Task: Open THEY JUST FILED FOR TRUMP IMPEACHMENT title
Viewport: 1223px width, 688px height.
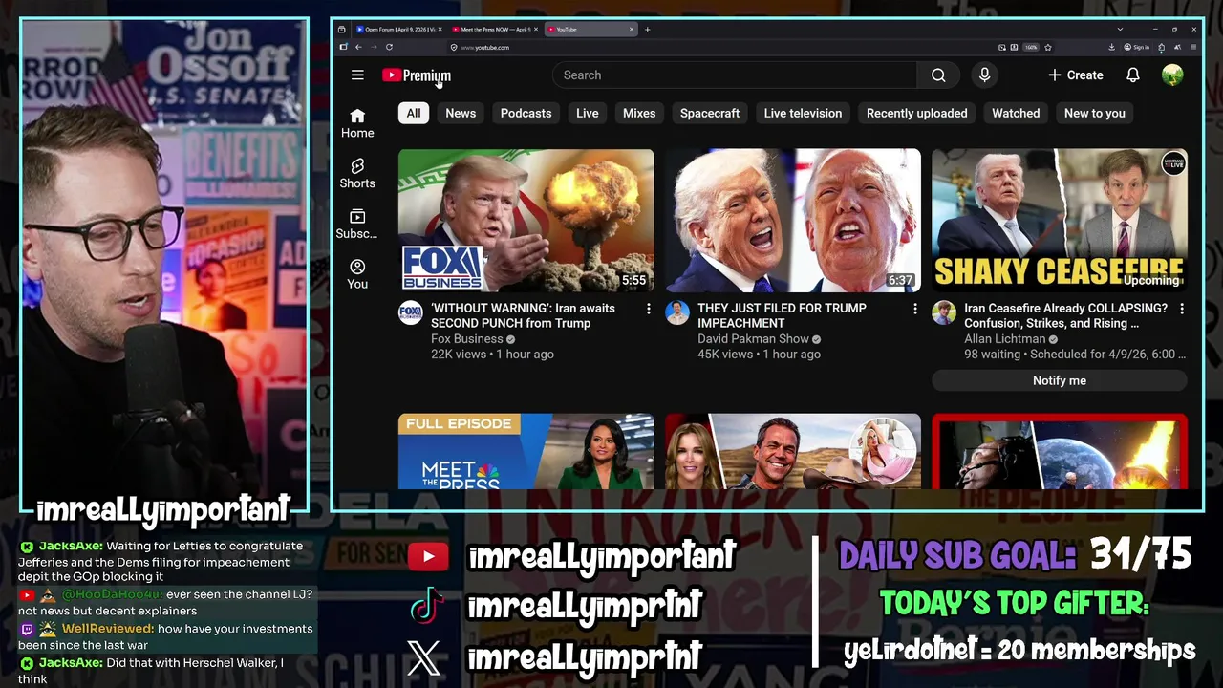Action: coord(782,315)
